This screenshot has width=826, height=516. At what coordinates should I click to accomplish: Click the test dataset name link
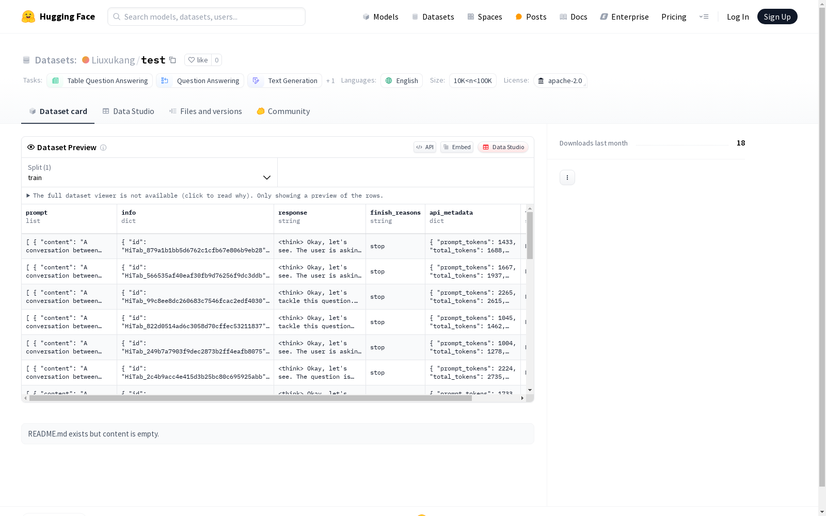pyautogui.click(x=153, y=60)
